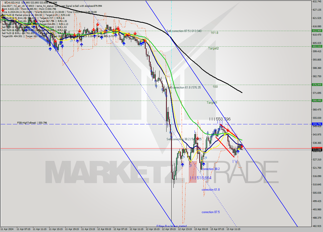Click the 11 Apr 15:15 time axis label
The height and width of the screenshot is (232, 323).
click(56, 229)
